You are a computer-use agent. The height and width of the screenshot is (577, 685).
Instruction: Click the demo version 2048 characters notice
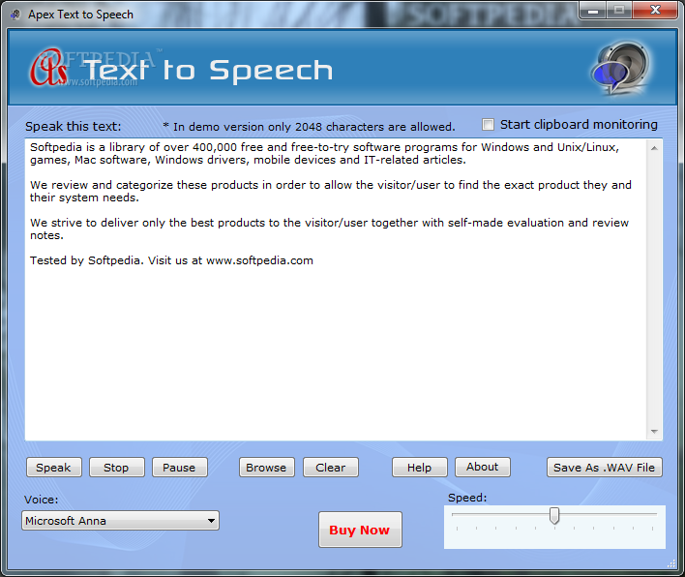click(309, 127)
